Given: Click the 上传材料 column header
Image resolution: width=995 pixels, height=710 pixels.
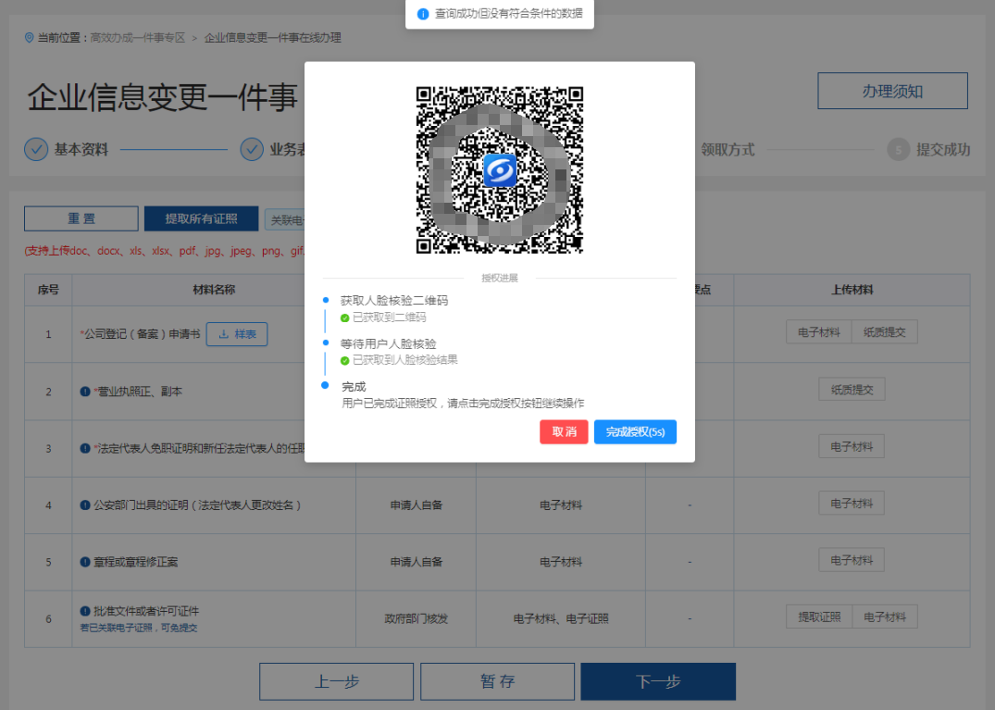Looking at the screenshot, I should [852, 290].
